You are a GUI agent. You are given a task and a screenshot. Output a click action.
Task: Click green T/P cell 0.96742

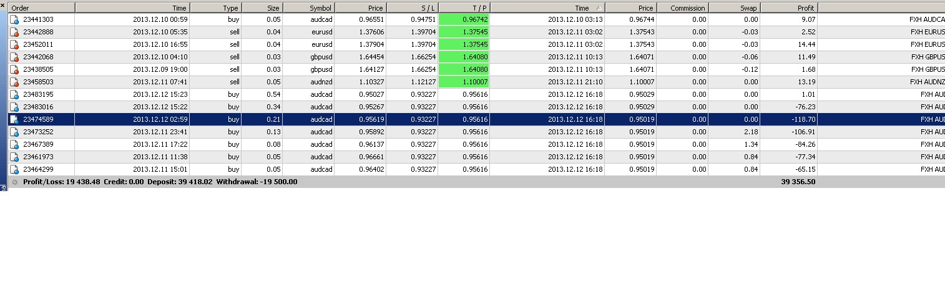click(464, 19)
